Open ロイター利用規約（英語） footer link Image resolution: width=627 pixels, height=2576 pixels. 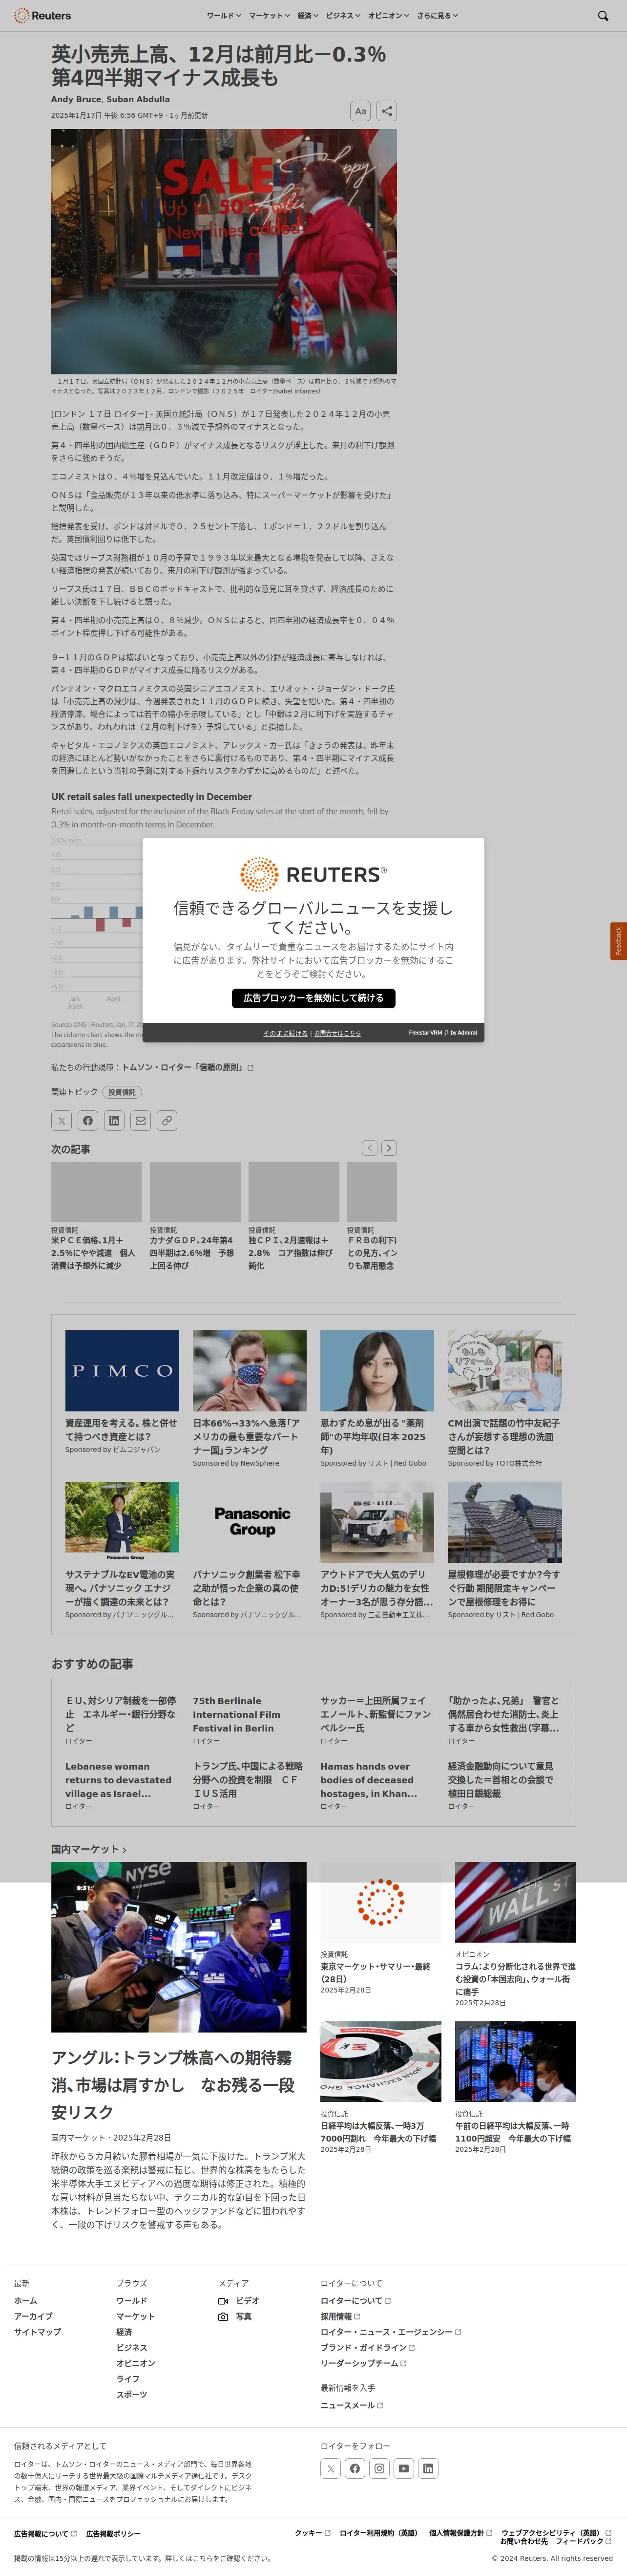(x=379, y=2533)
